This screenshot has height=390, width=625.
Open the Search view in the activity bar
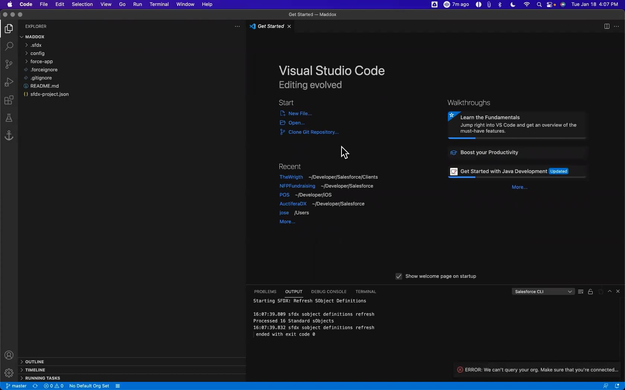pyautogui.click(x=9, y=46)
